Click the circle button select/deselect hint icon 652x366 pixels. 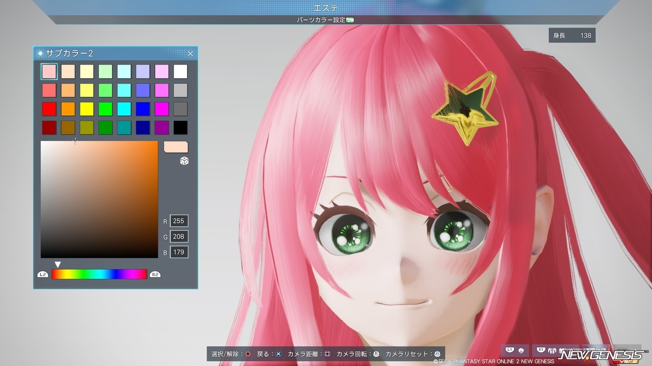[x=248, y=354]
